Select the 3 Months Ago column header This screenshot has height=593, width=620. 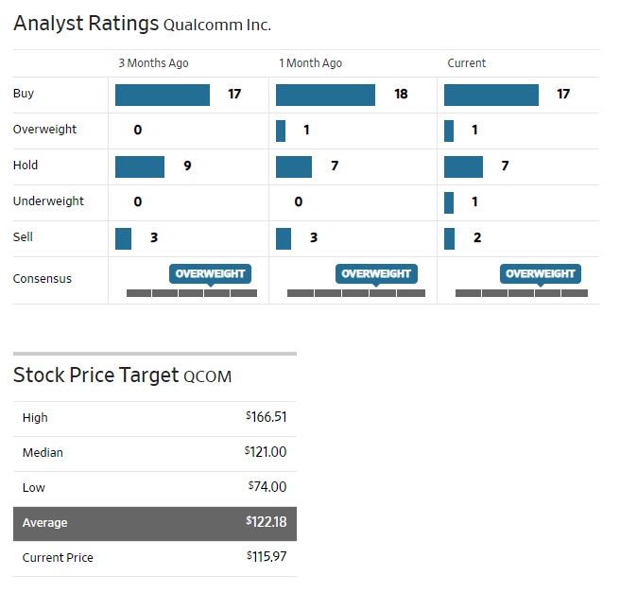point(153,63)
